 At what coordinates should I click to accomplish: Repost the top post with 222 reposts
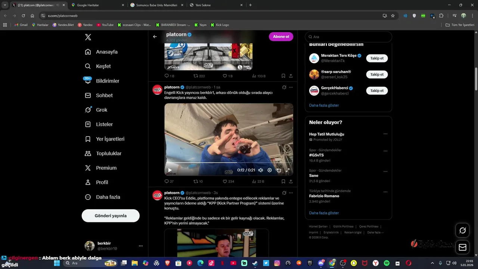pos(199,76)
